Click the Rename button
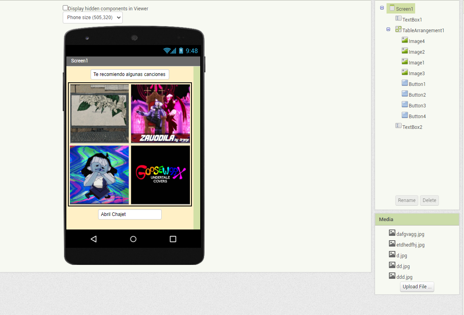This screenshot has height=315, width=464. pyautogui.click(x=406, y=200)
